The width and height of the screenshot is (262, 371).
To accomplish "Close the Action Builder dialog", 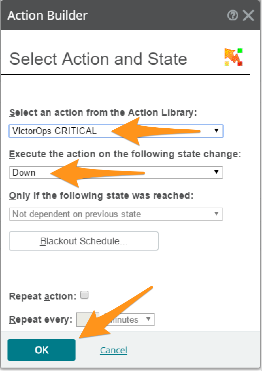I will point(249,15).
